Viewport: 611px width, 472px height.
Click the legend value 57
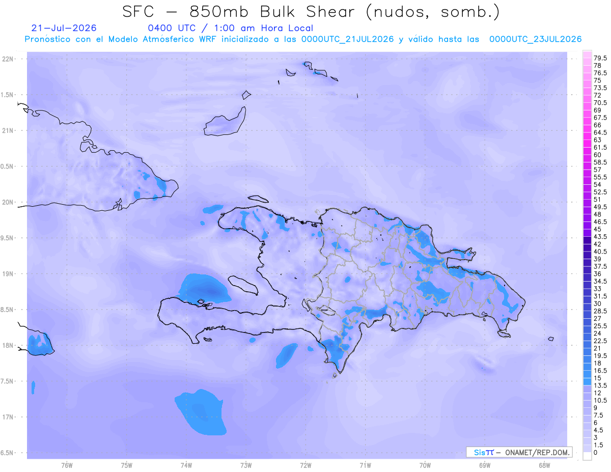click(x=597, y=170)
